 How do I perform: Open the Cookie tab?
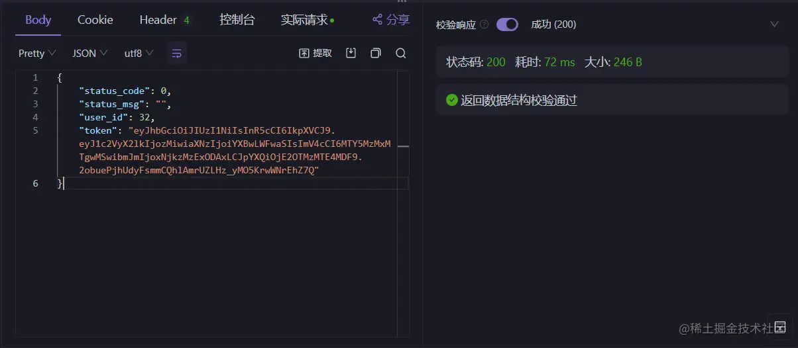point(95,20)
